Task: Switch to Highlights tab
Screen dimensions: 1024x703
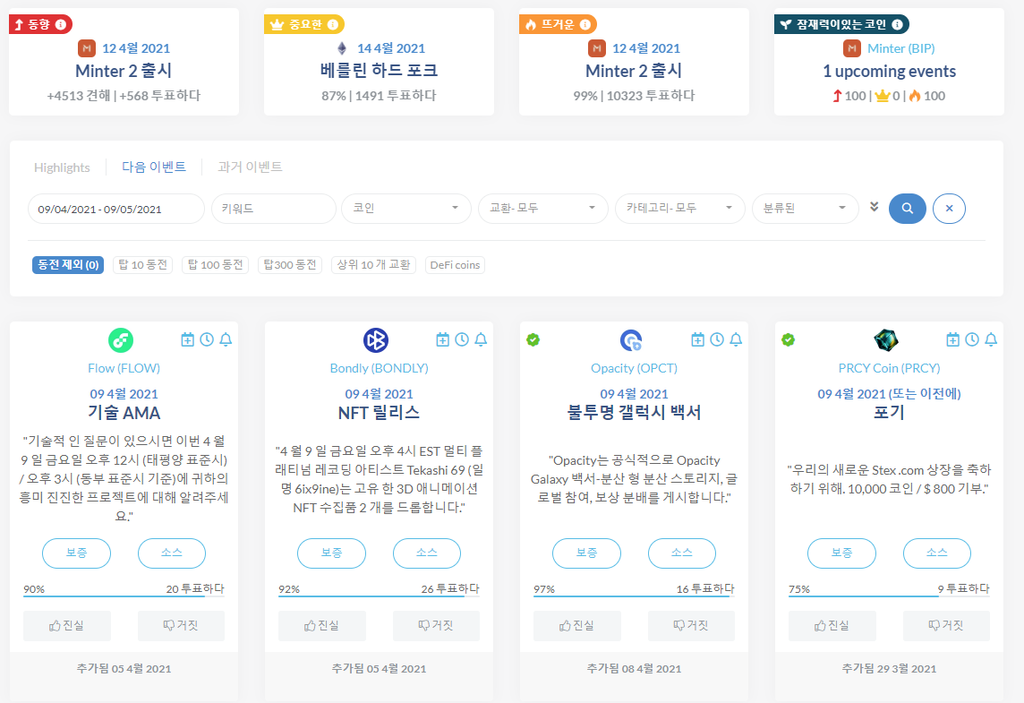Action: click(x=62, y=167)
